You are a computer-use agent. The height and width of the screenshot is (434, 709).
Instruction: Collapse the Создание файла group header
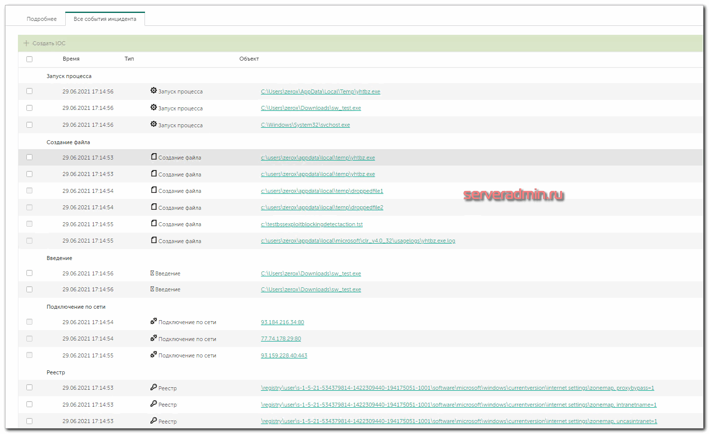[68, 142]
